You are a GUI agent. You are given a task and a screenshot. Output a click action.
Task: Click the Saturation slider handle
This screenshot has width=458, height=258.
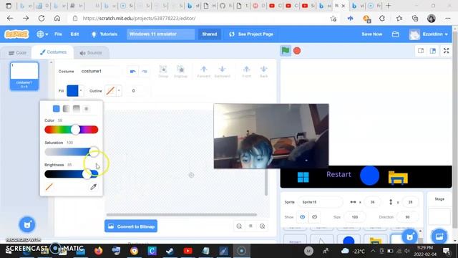pos(94,152)
